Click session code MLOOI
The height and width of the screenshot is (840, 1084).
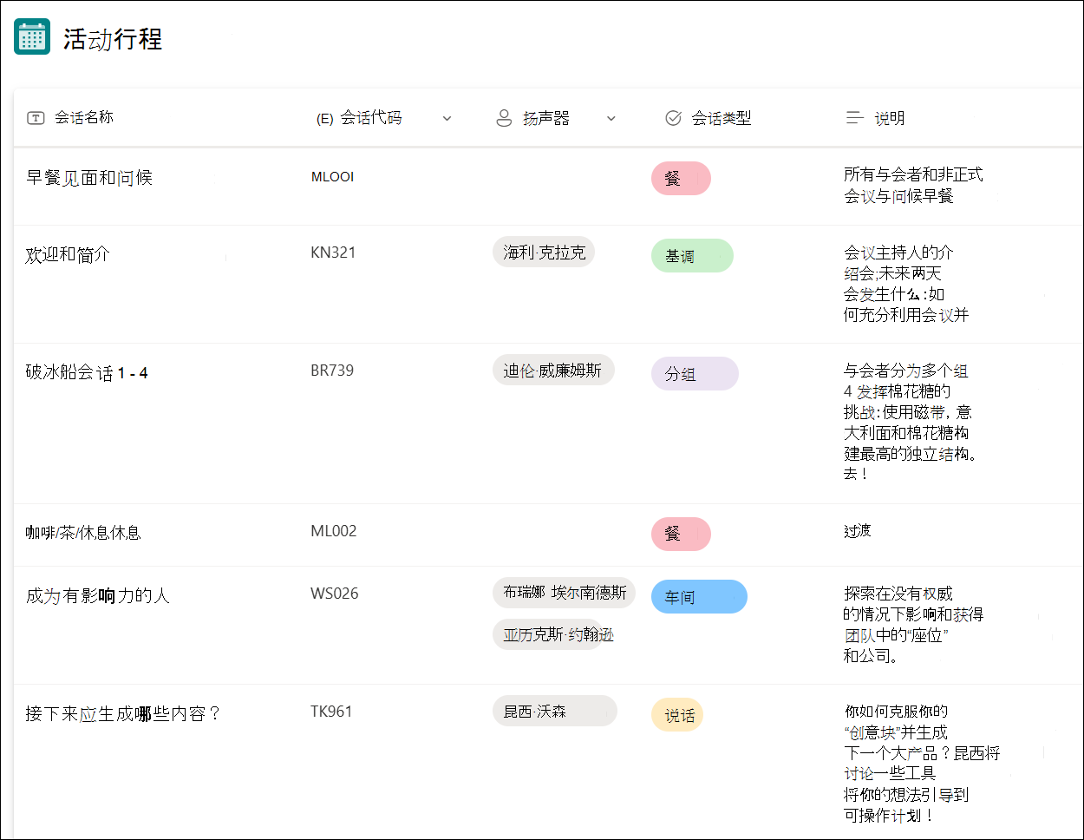[332, 177]
